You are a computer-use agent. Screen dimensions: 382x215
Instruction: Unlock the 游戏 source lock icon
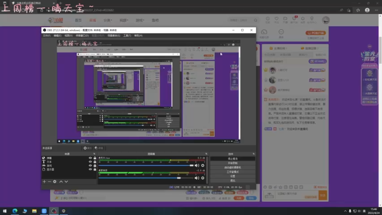pyautogui.click(x=95, y=165)
